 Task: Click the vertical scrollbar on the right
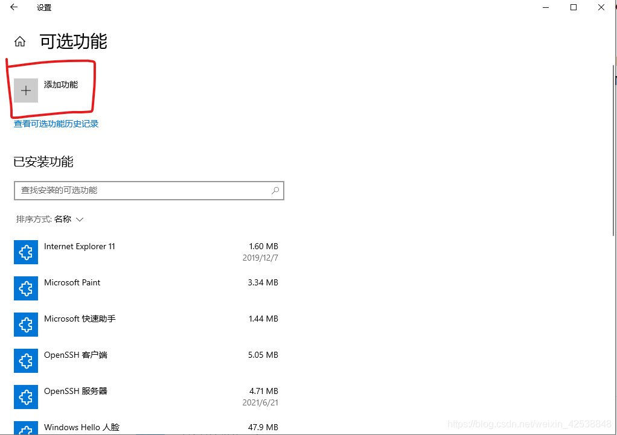pyautogui.click(x=613, y=150)
